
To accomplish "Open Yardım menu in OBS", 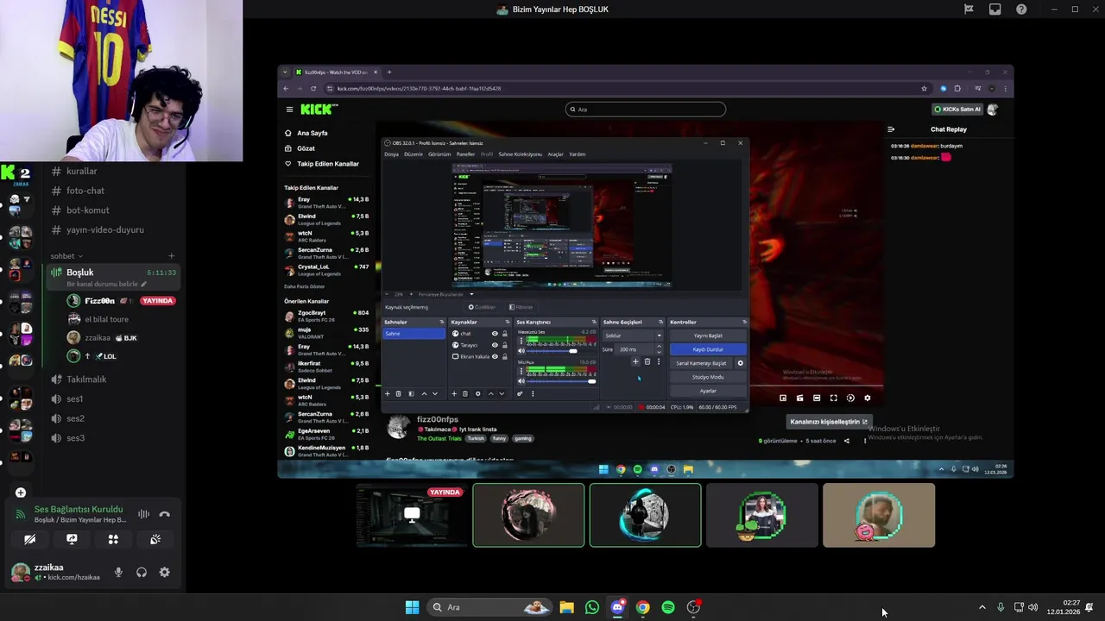I will [577, 154].
